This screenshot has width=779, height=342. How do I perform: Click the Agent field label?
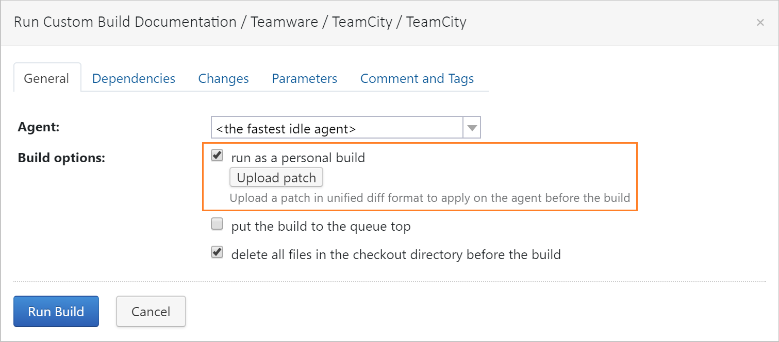pos(38,127)
